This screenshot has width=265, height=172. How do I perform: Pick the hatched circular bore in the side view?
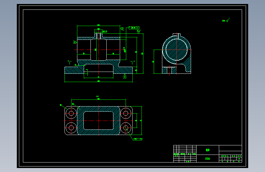click(x=176, y=50)
